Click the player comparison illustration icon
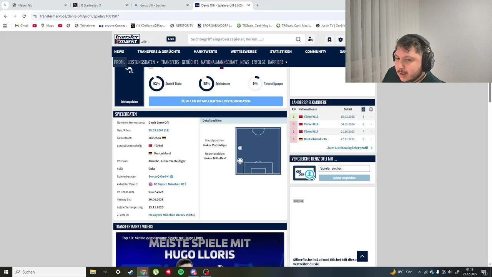 click(304, 173)
